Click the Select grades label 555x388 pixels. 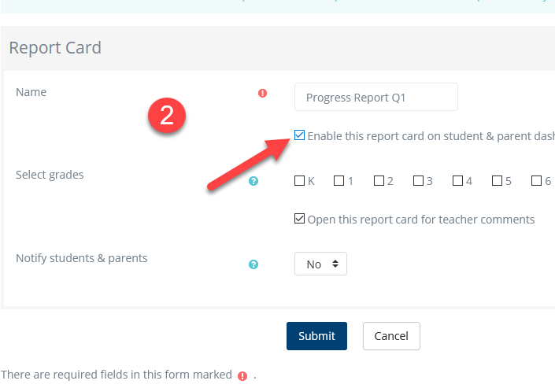(x=50, y=175)
